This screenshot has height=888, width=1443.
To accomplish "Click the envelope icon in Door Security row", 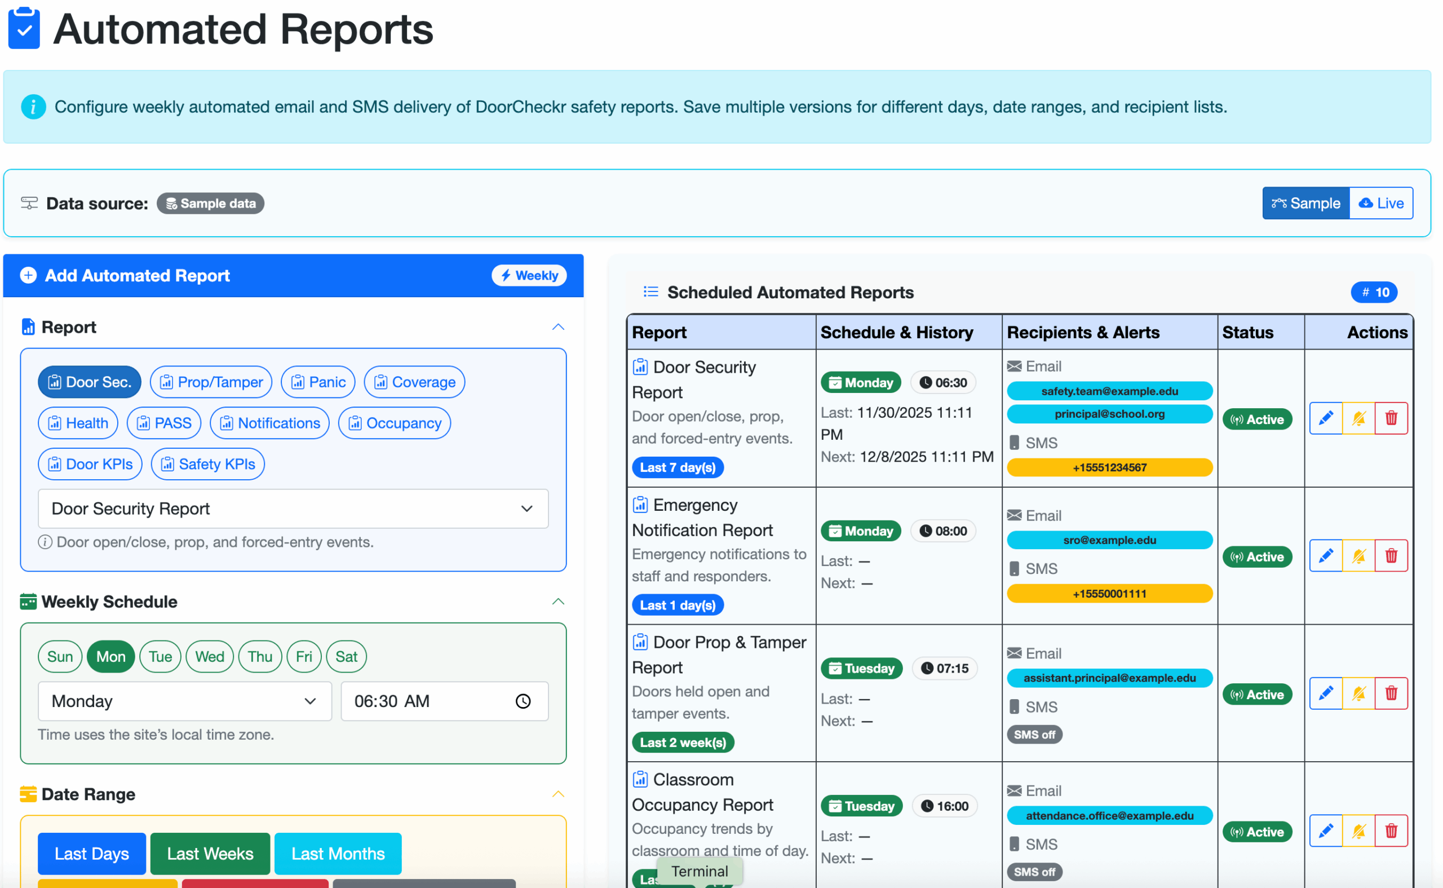I will (x=1015, y=366).
